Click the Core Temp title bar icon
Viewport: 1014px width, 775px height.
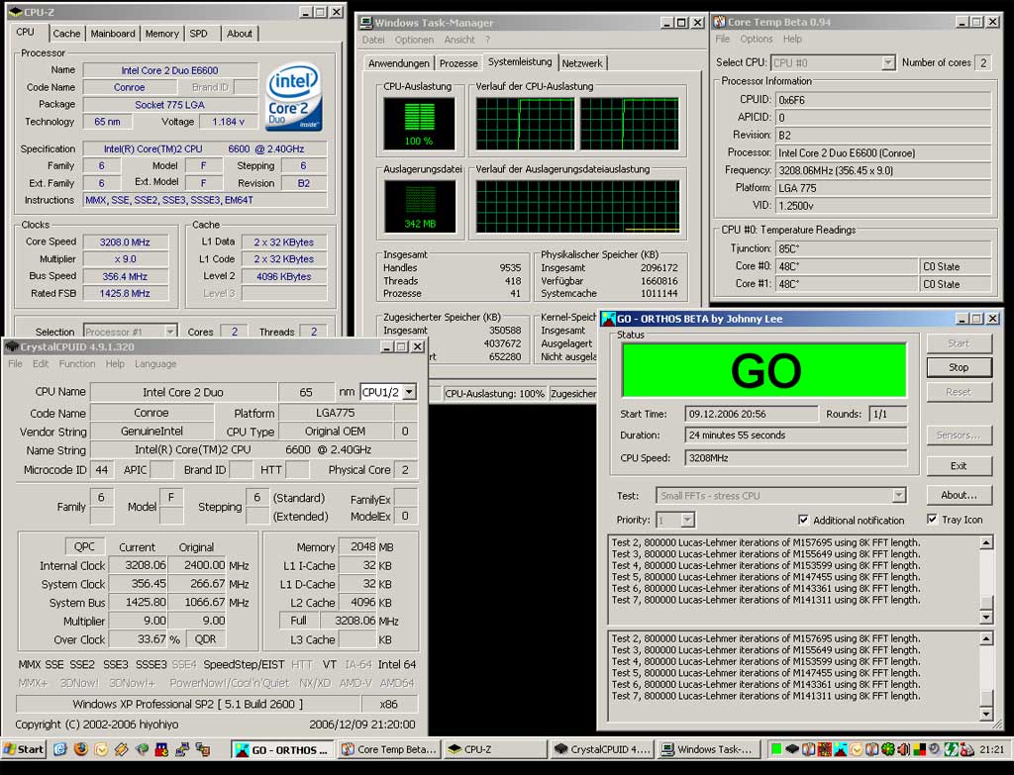719,22
